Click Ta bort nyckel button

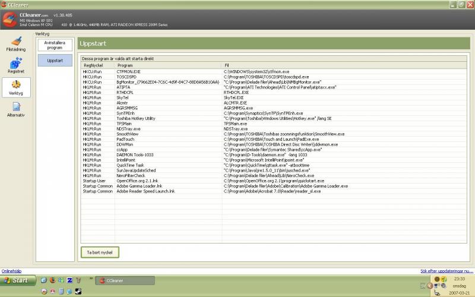100,252
